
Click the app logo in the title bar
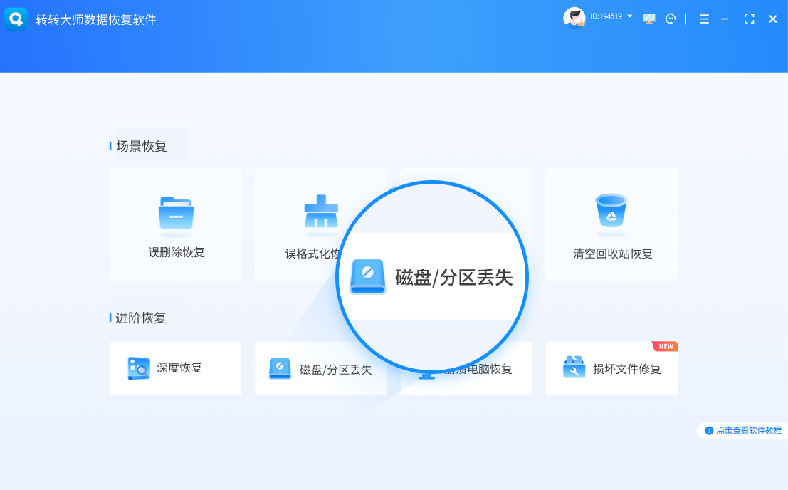click(x=16, y=19)
